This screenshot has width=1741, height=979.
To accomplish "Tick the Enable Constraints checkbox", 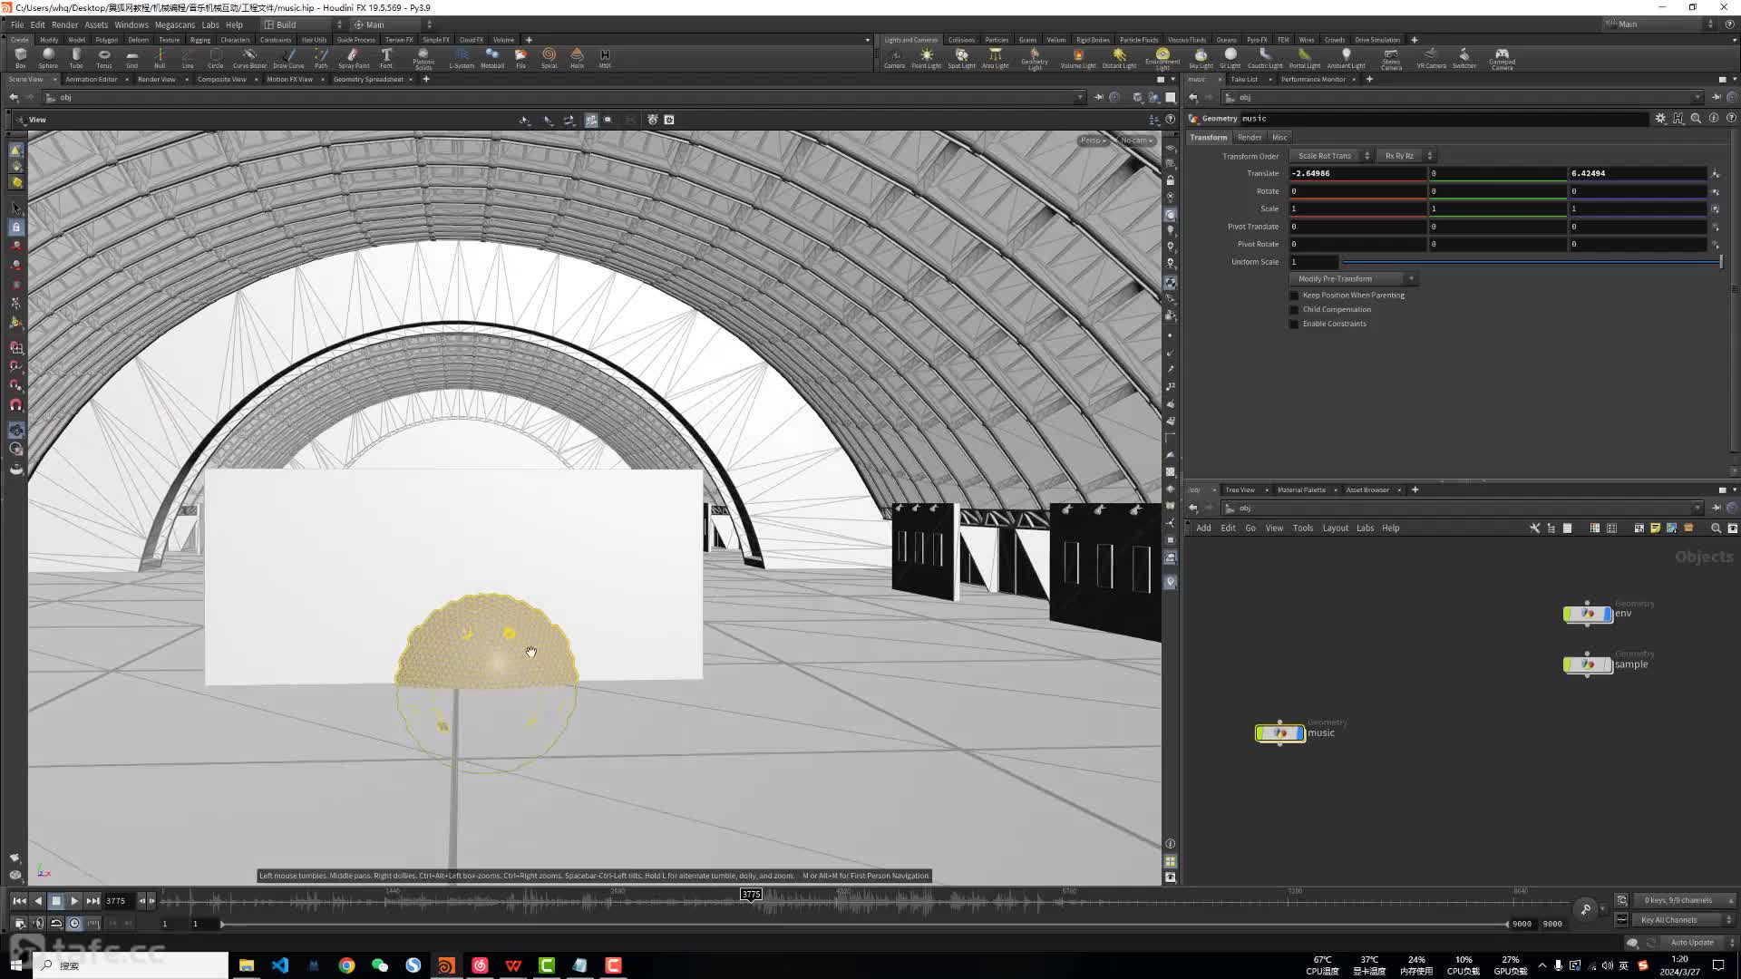I will point(1294,325).
